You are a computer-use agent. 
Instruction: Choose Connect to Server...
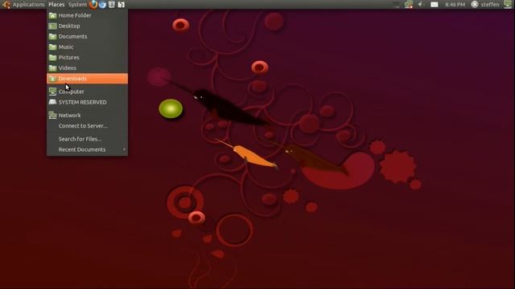87,126
